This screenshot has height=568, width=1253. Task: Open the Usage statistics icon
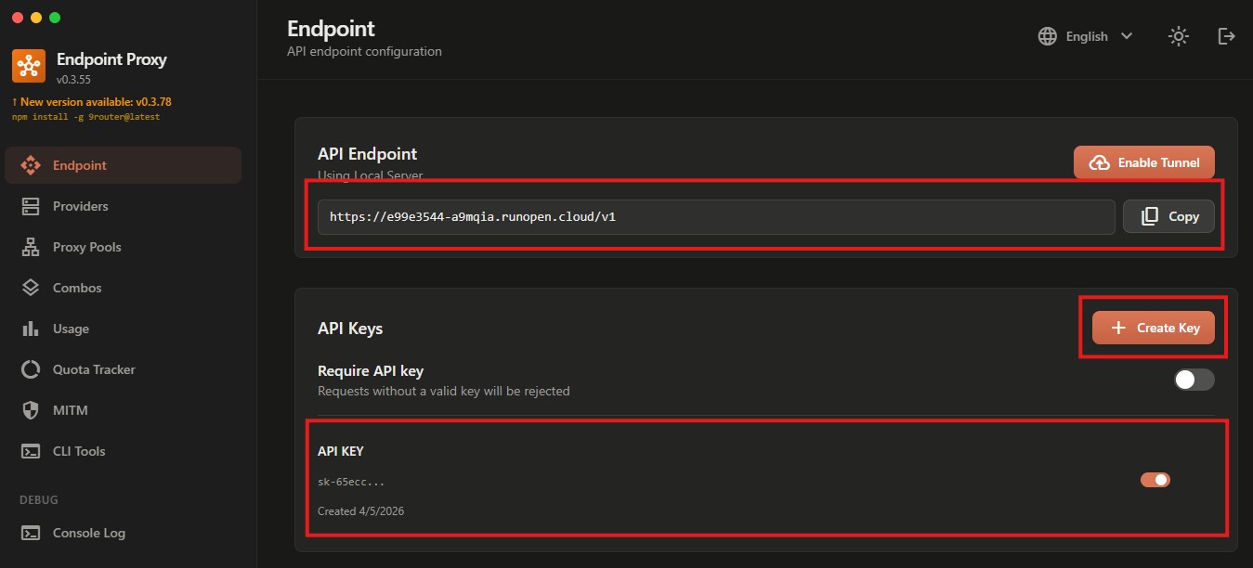(x=32, y=328)
